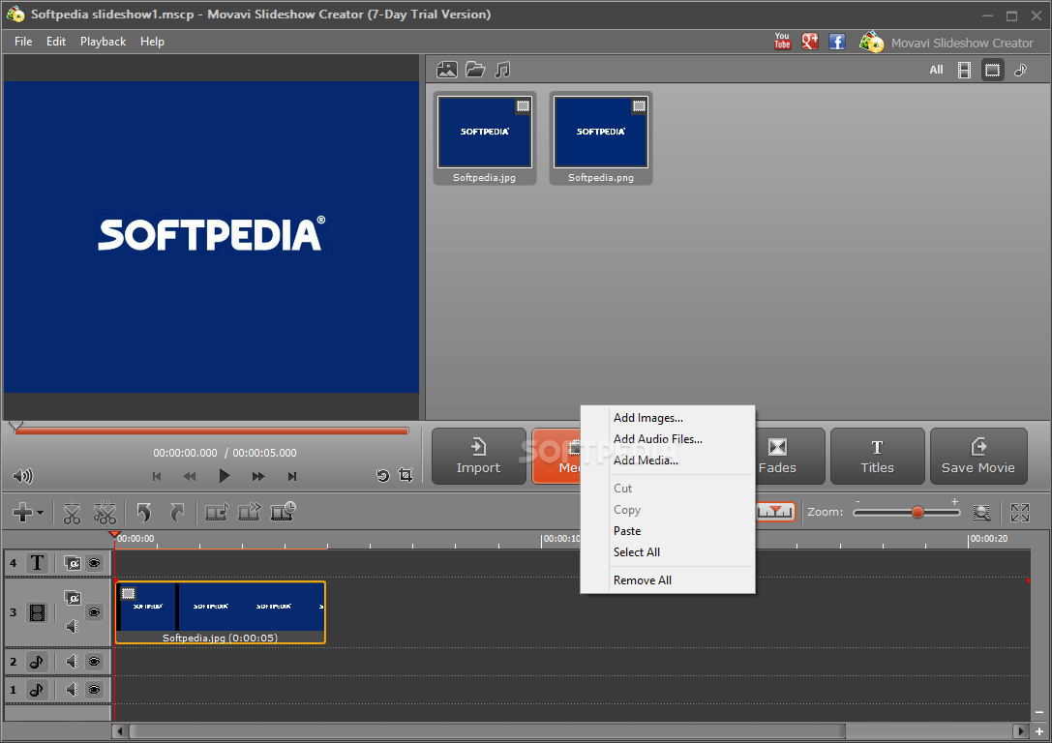Click the crop icon below preview
This screenshot has height=743, width=1052.
pos(406,475)
